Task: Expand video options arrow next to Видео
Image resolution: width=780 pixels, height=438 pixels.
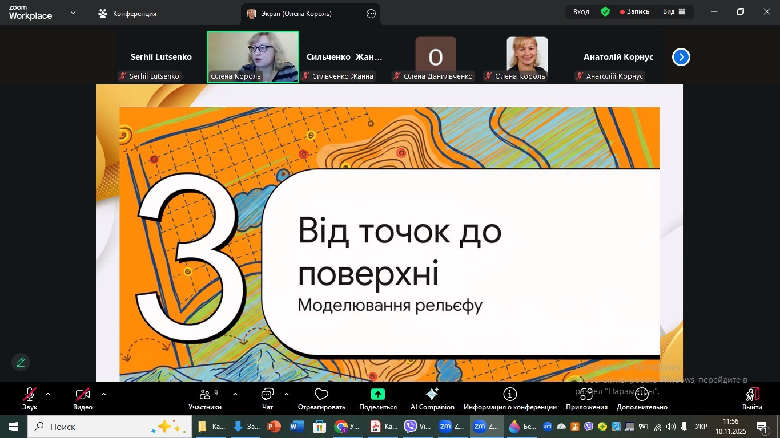Action: (x=104, y=394)
